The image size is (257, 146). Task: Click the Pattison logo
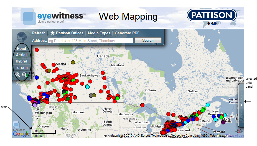coord(212,15)
